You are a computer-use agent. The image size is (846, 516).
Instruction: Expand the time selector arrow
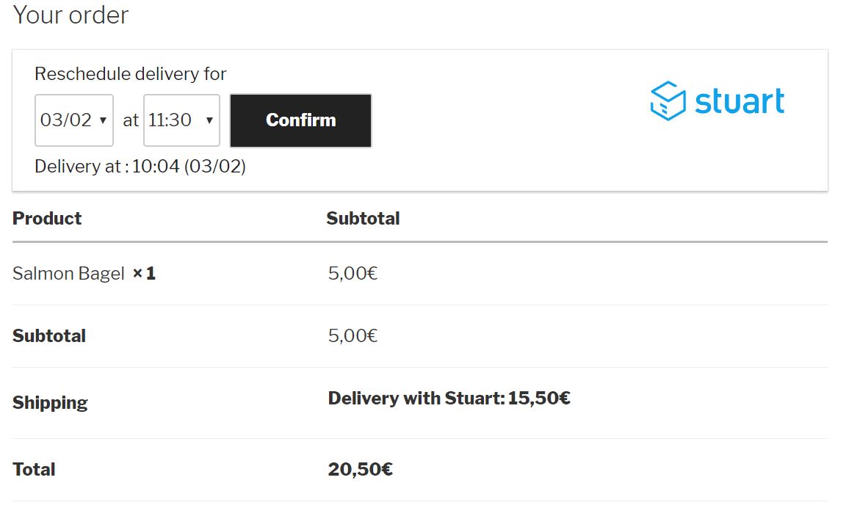coord(208,120)
